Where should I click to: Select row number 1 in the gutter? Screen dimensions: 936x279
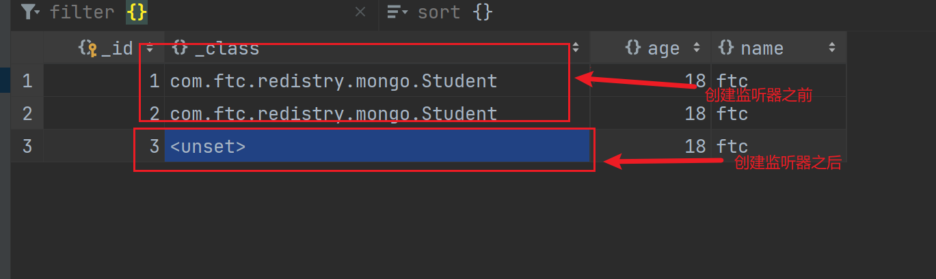pyautogui.click(x=27, y=81)
